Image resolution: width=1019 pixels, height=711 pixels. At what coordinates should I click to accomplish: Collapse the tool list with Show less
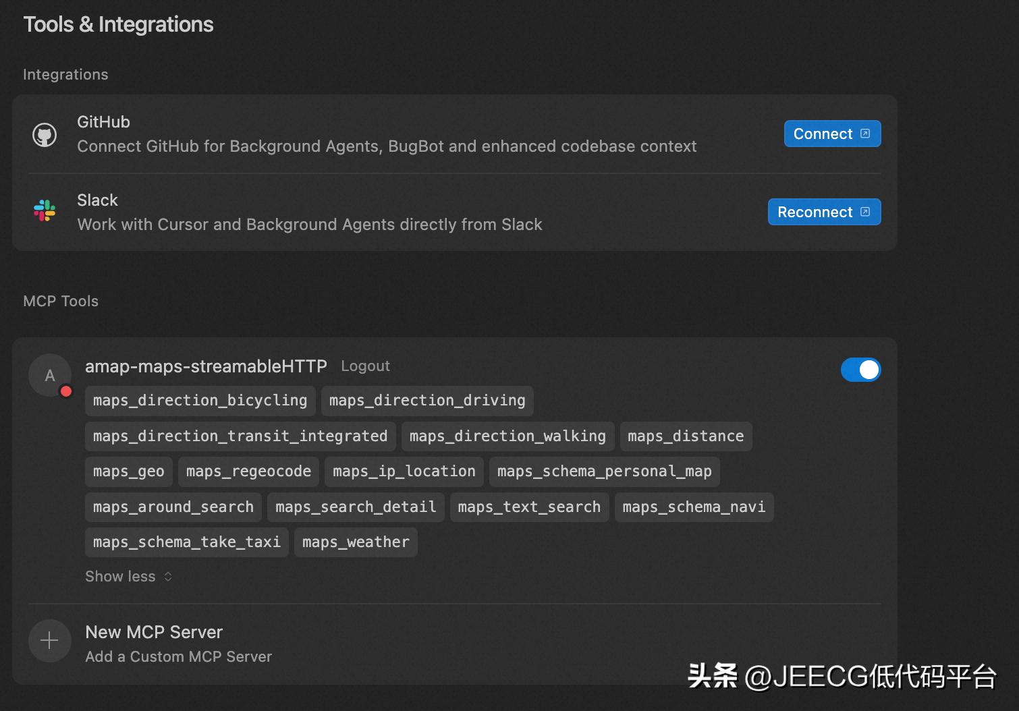119,576
